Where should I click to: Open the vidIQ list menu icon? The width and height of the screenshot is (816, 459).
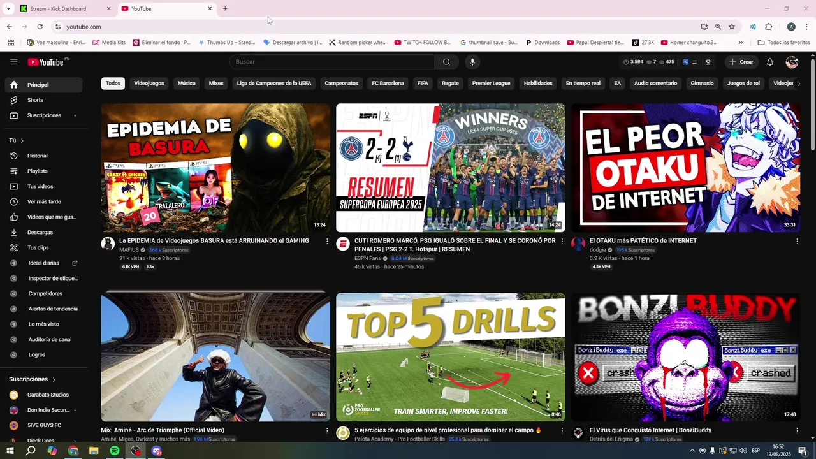tap(694, 62)
